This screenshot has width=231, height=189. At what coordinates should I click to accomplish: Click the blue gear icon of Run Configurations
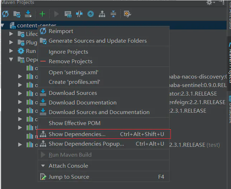point(21,51)
